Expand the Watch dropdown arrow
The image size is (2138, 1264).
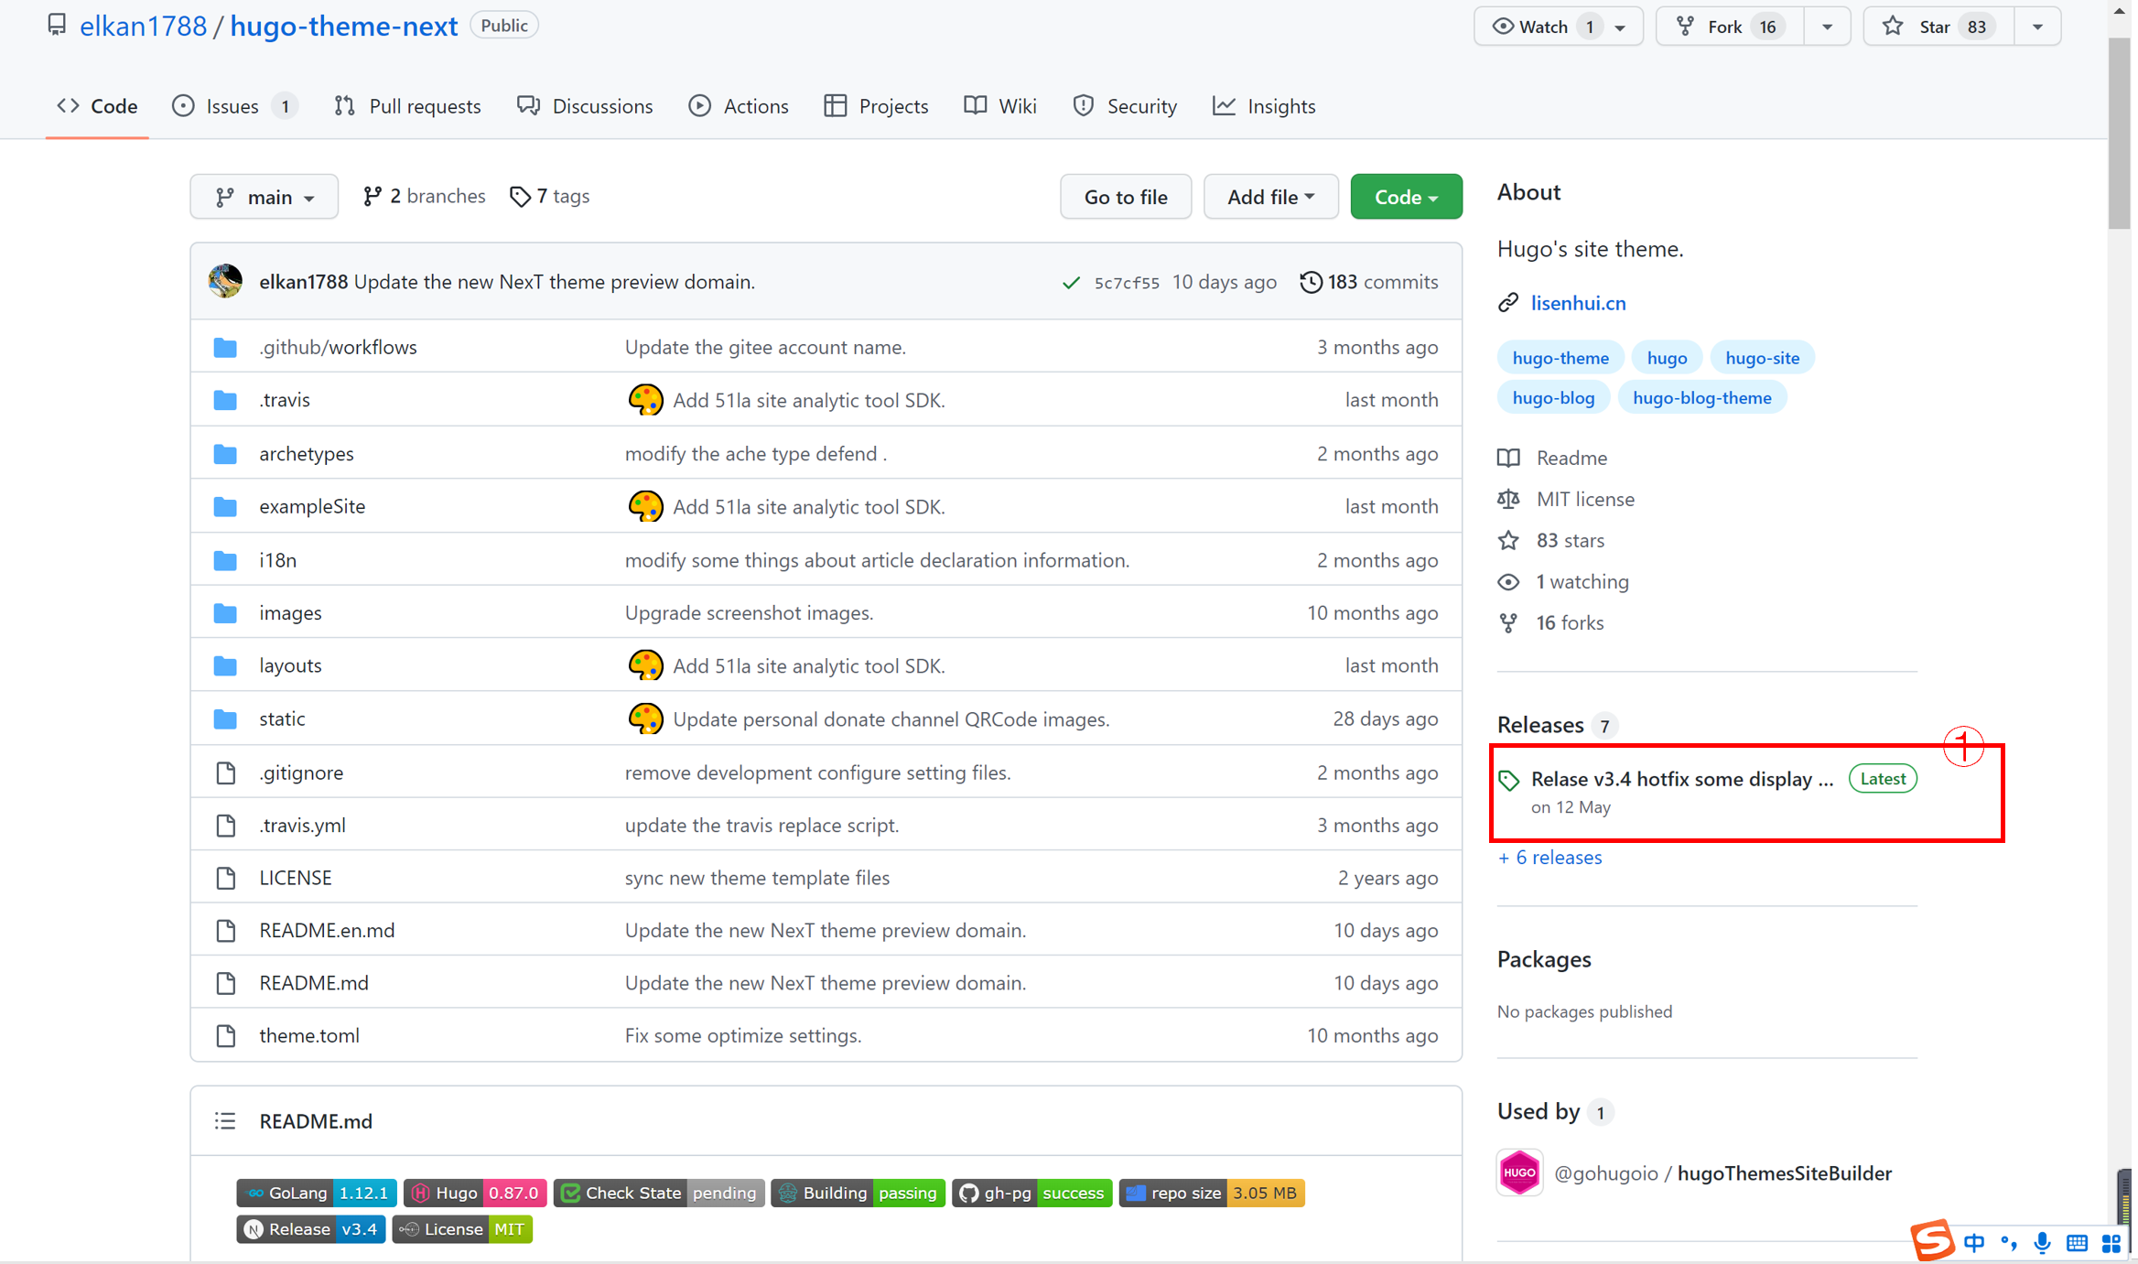[1622, 26]
